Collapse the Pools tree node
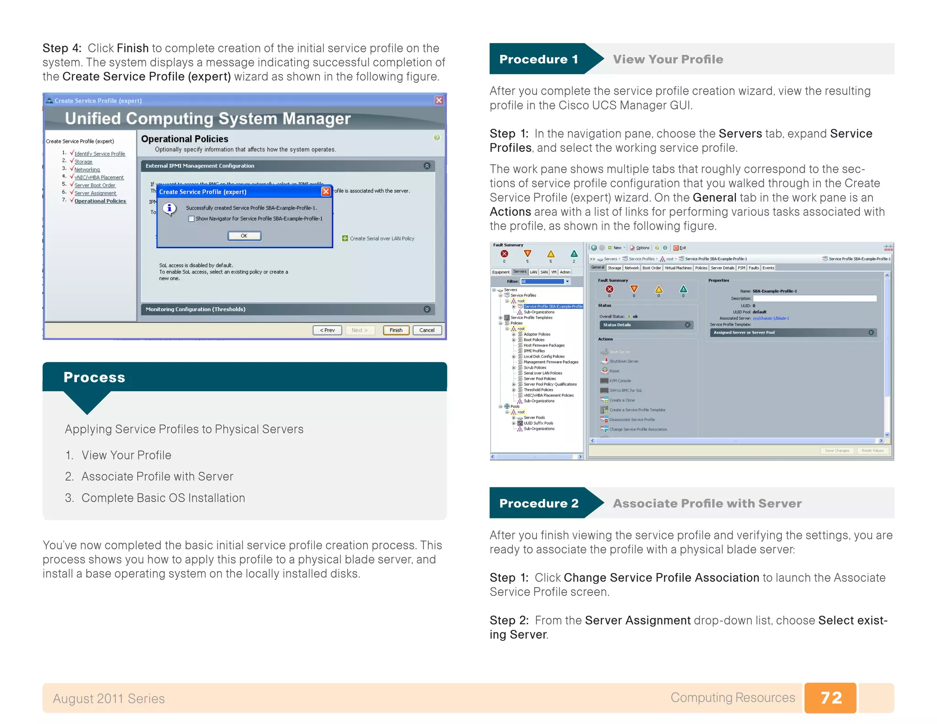The image size is (937, 724). click(501, 406)
